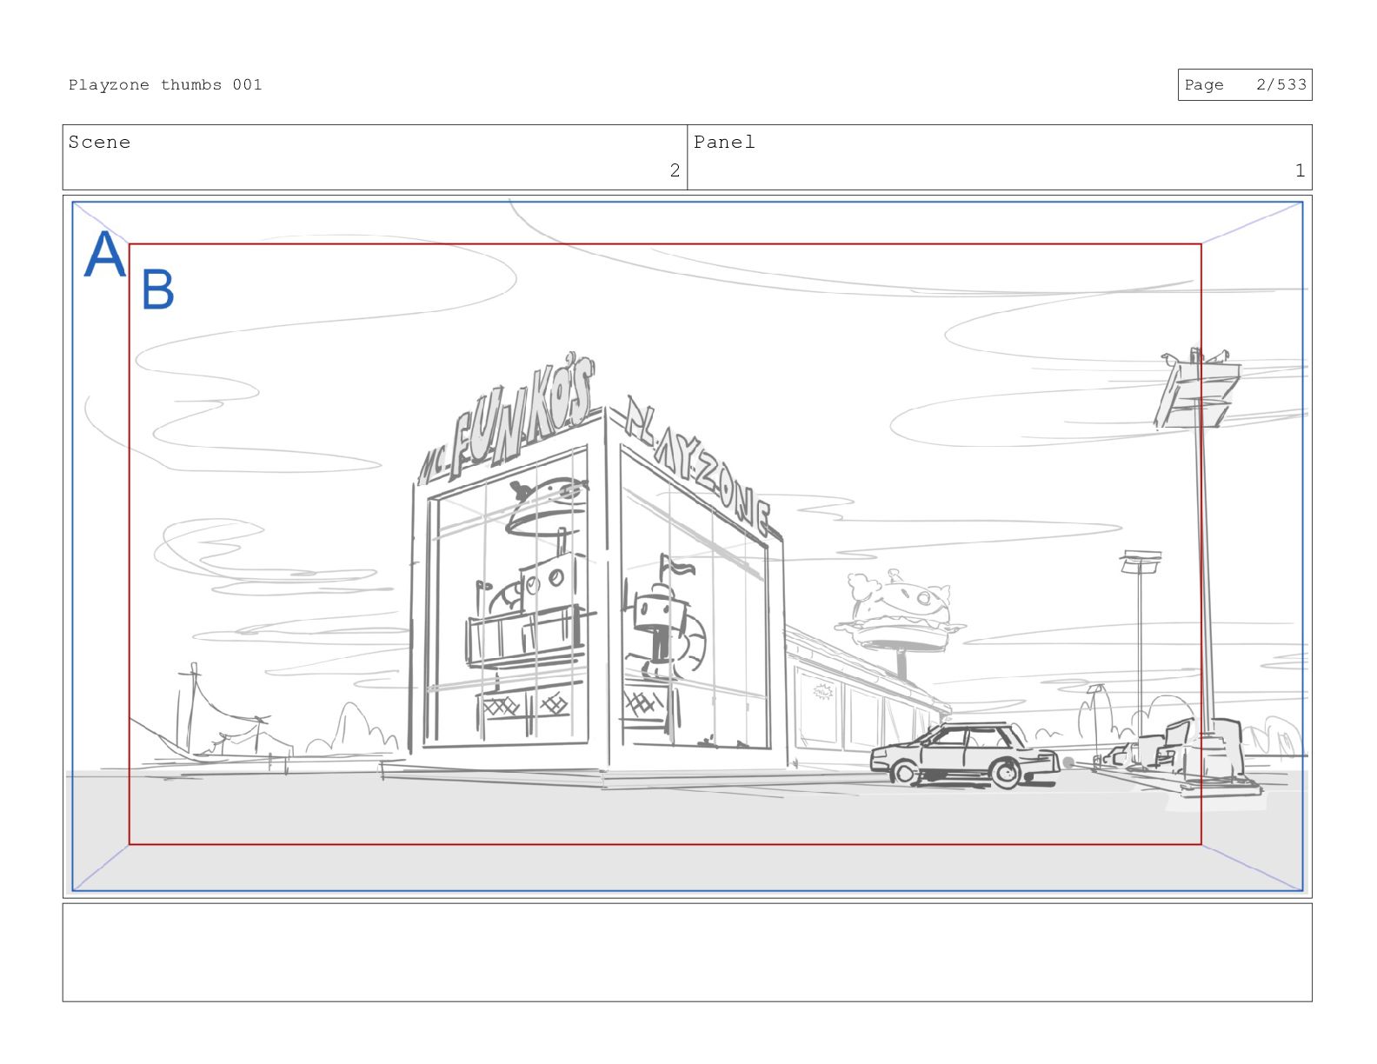The height and width of the screenshot is (1064, 1377).
Task: Select the Scene header label
Action: [x=100, y=143]
